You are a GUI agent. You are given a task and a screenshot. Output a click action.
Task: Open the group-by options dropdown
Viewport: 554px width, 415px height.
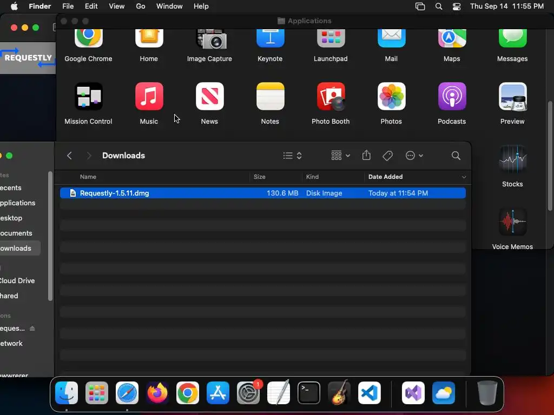point(341,156)
